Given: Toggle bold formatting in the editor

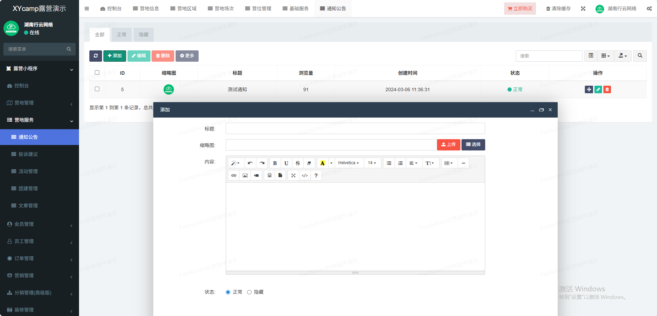Looking at the screenshot, I should click(x=275, y=163).
